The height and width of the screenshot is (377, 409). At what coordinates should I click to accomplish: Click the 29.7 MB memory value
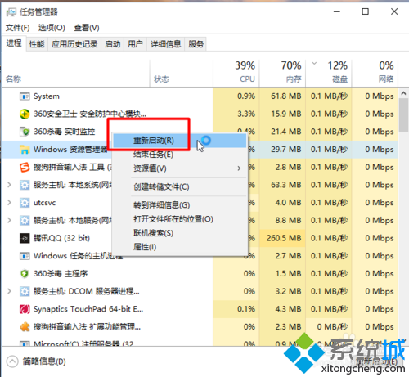click(x=286, y=150)
